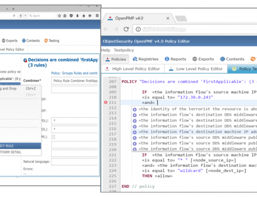
Task: Open the Textpolicy menu
Action: tap(124, 50)
